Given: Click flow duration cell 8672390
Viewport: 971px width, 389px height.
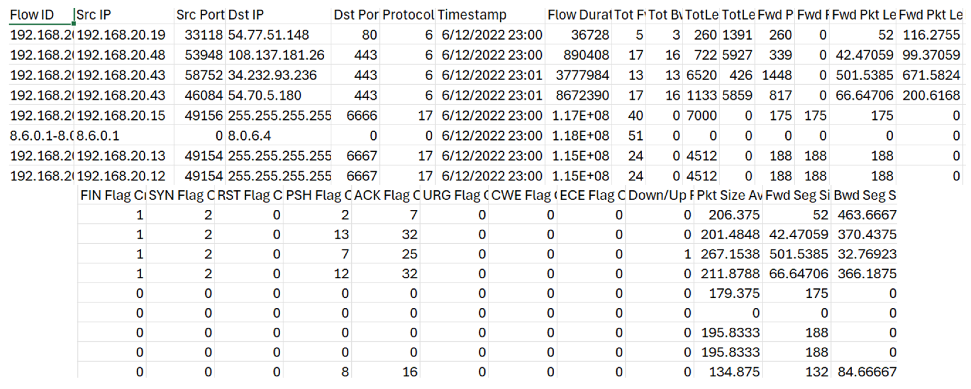Looking at the screenshot, I should 578,95.
